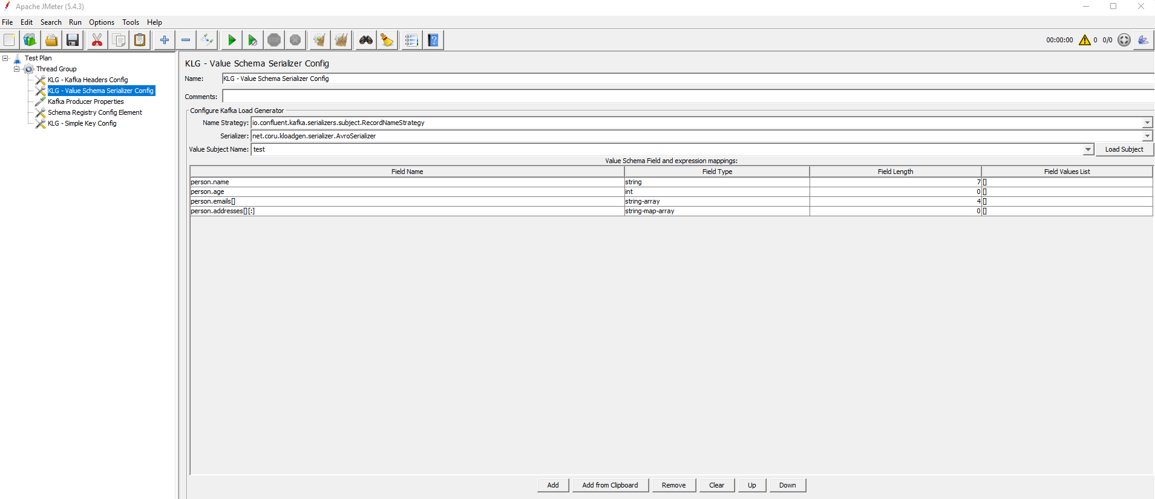Click the person.addresses[][:] cell
Image resolution: width=1155 pixels, height=499 pixels.
pos(407,211)
